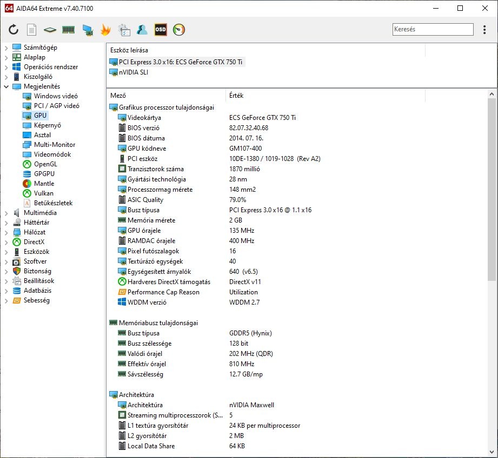Expand the Alaplap node
The width and height of the screenshot is (498, 458).
6,58
